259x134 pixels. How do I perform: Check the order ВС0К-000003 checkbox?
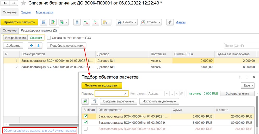(x=85, y=129)
